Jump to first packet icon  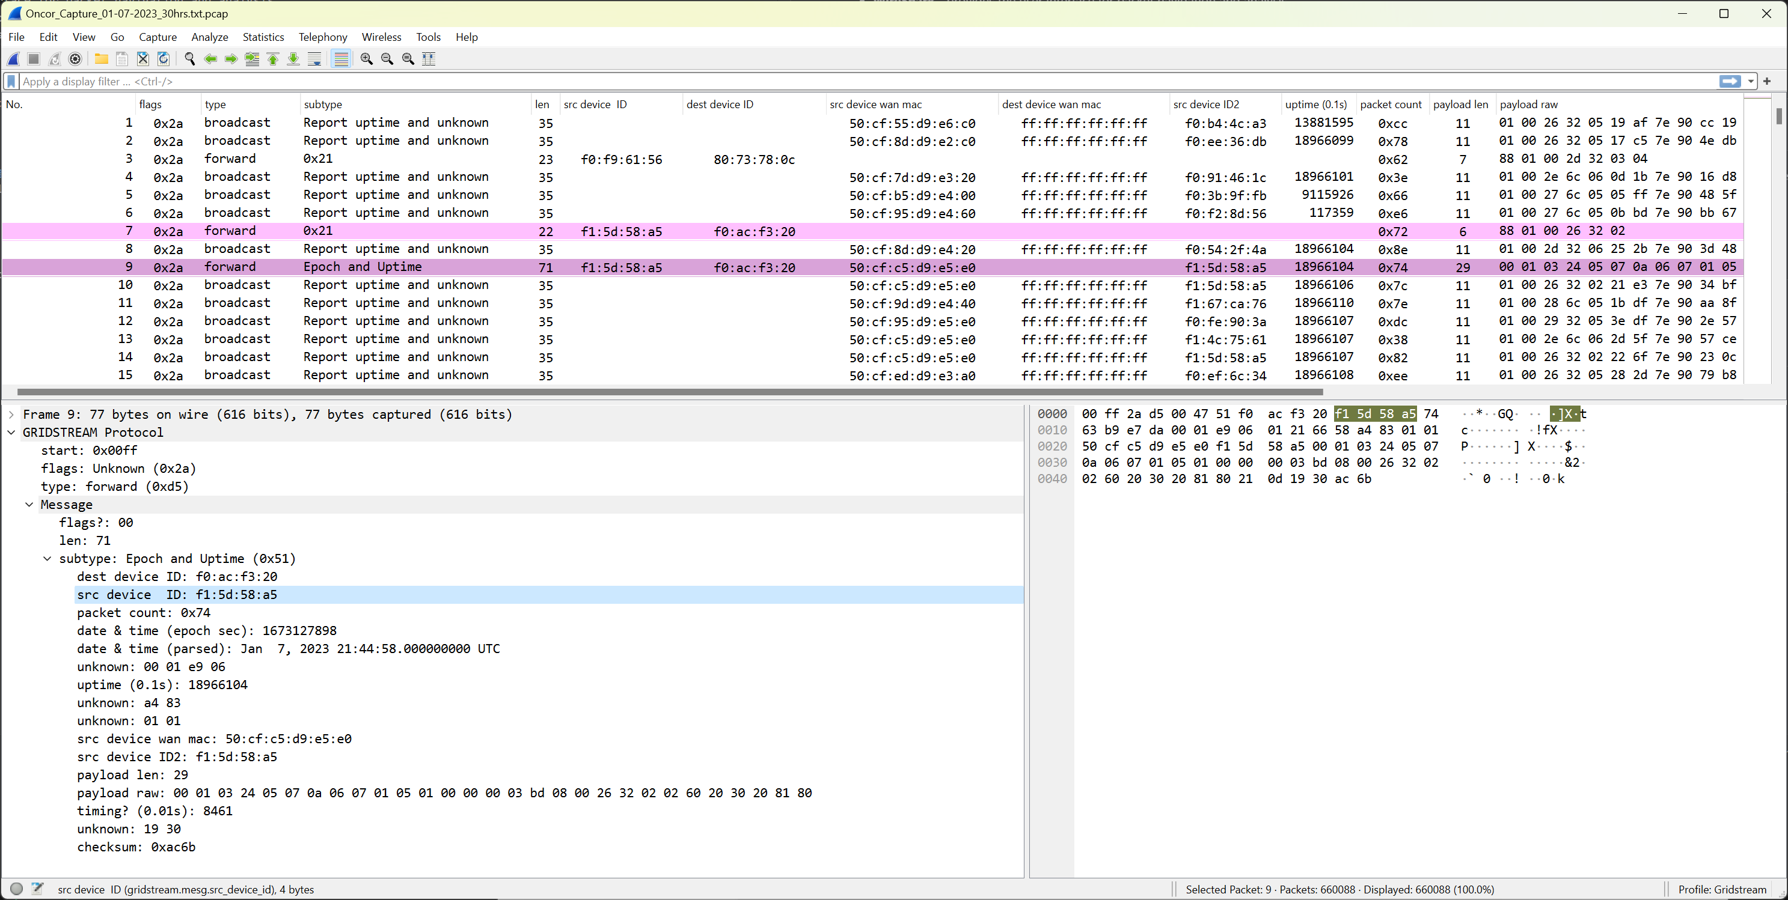(273, 59)
